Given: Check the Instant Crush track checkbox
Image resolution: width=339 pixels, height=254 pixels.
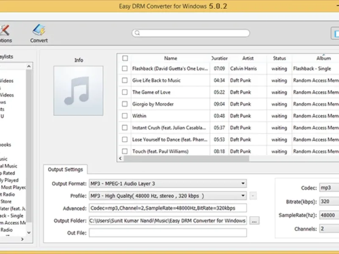Looking at the screenshot, I should (x=125, y=128).
